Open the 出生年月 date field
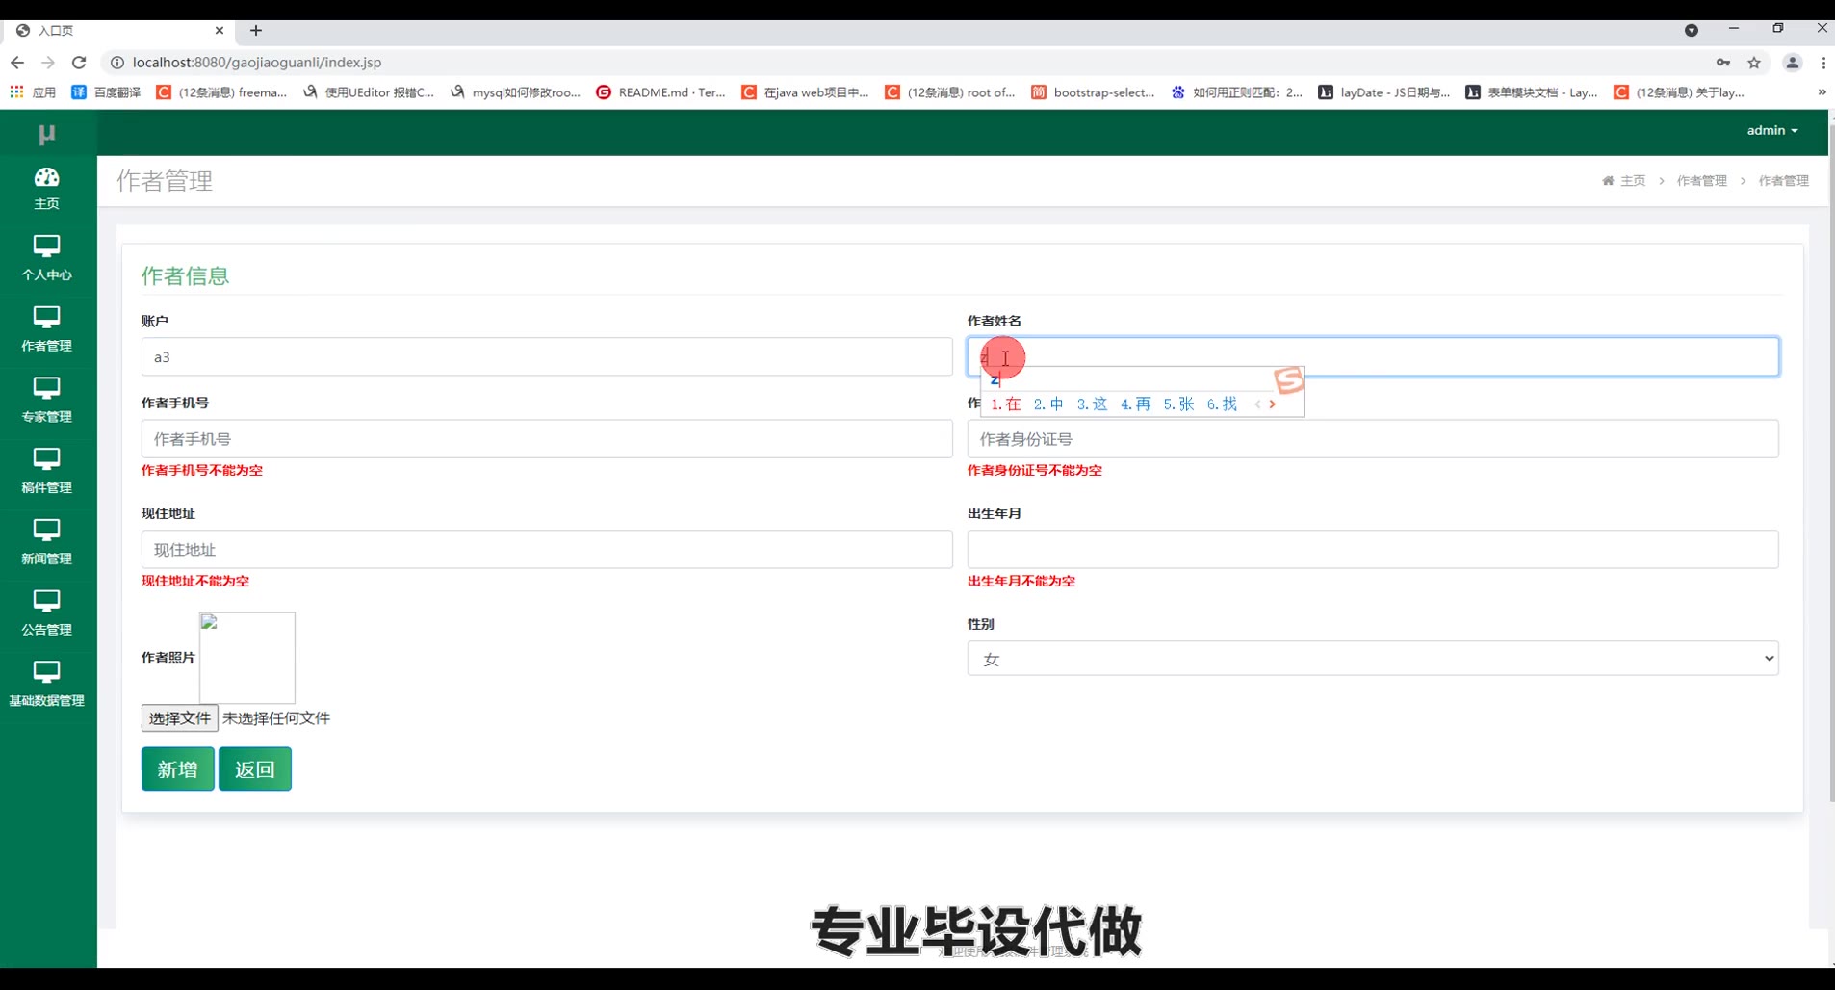 (x=1373, y=550)
